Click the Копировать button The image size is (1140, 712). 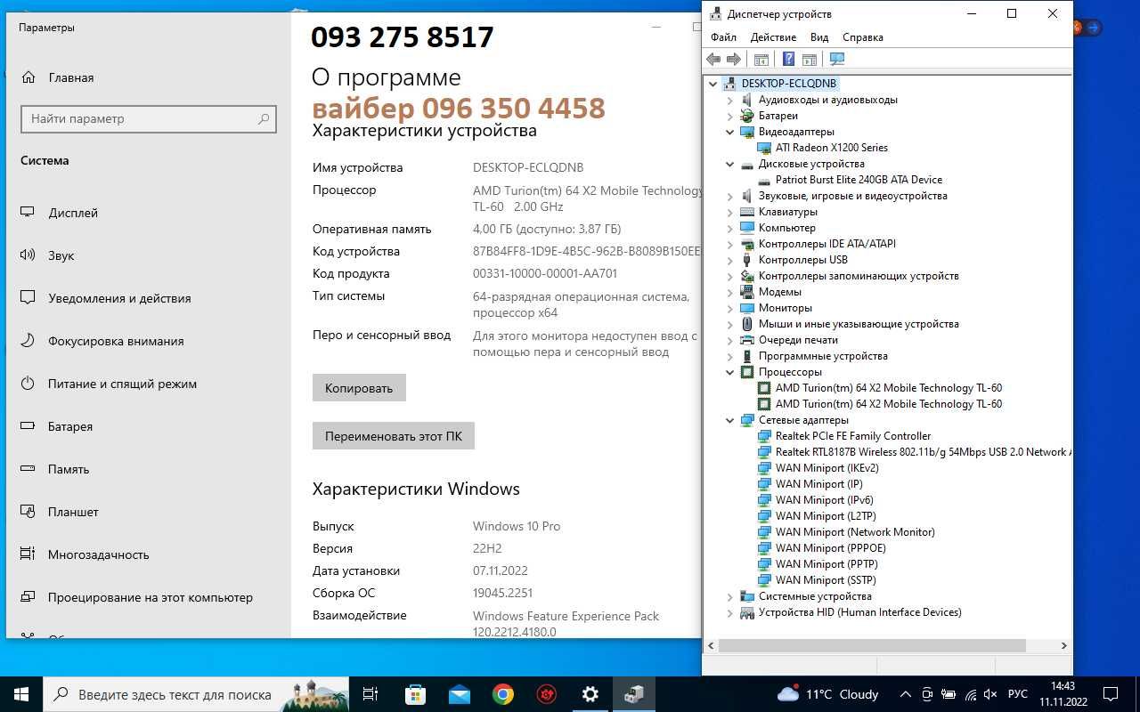pyautogui.click(x=359, y=388)
